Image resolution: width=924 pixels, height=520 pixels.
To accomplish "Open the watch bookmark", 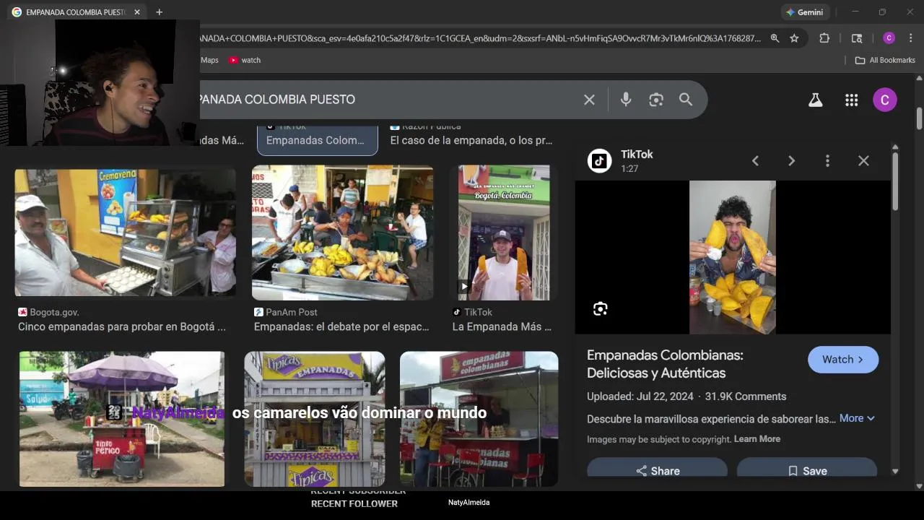I will tap(245, 60).
